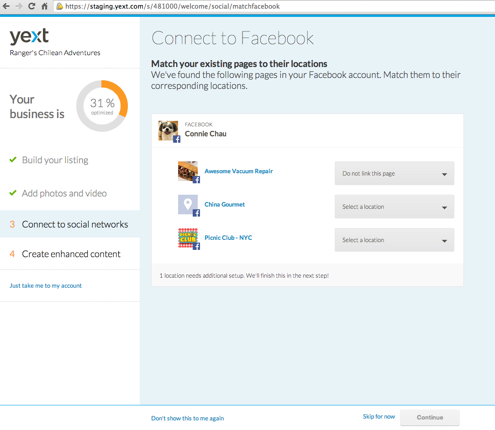Viewport: 495px width, 430px height.
Task: Click the 1 location needs additional setup notice
Action: coord(244,275)
